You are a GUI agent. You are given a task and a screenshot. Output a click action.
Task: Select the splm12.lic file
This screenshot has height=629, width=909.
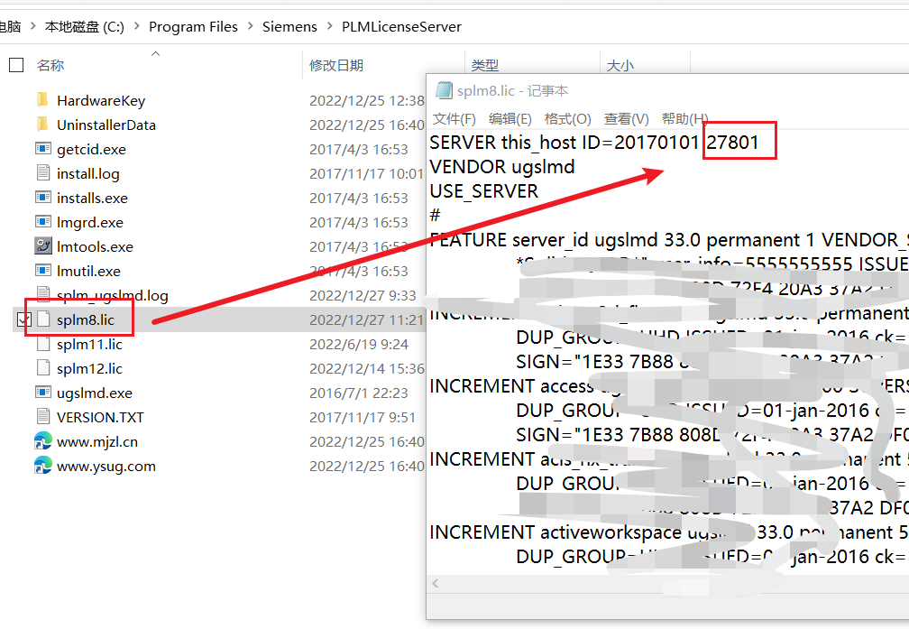[x=89, y=368]
